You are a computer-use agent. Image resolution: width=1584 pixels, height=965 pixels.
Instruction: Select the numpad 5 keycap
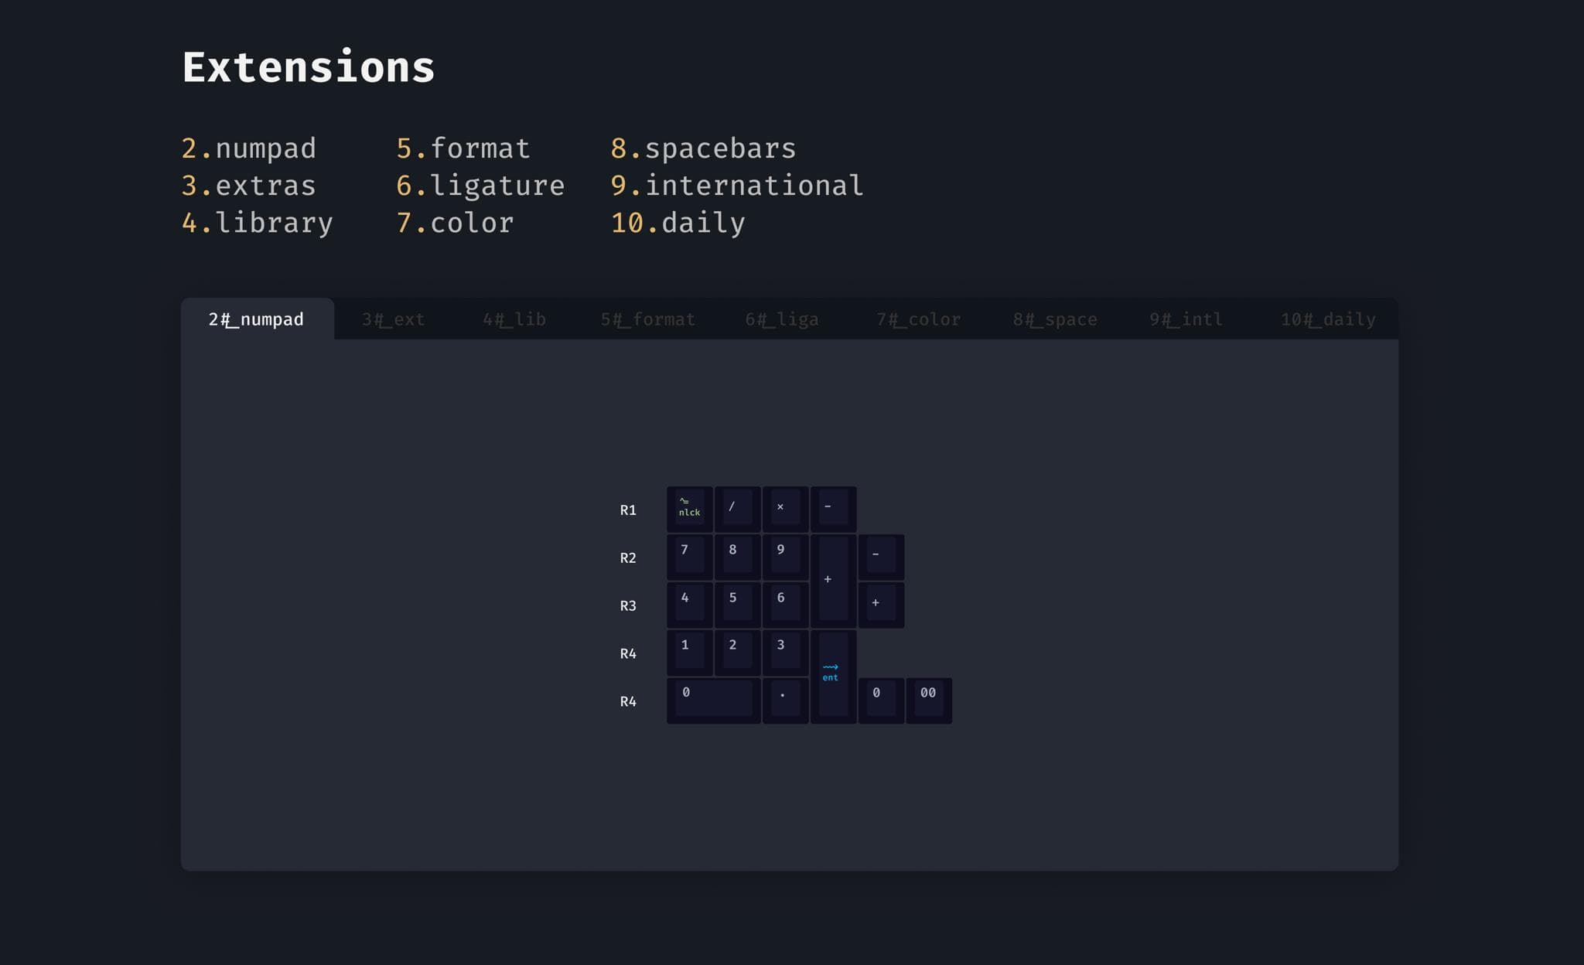pos(736,603)
